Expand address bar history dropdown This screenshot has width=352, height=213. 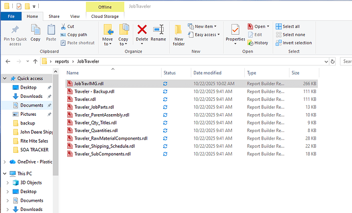[326, 62]
